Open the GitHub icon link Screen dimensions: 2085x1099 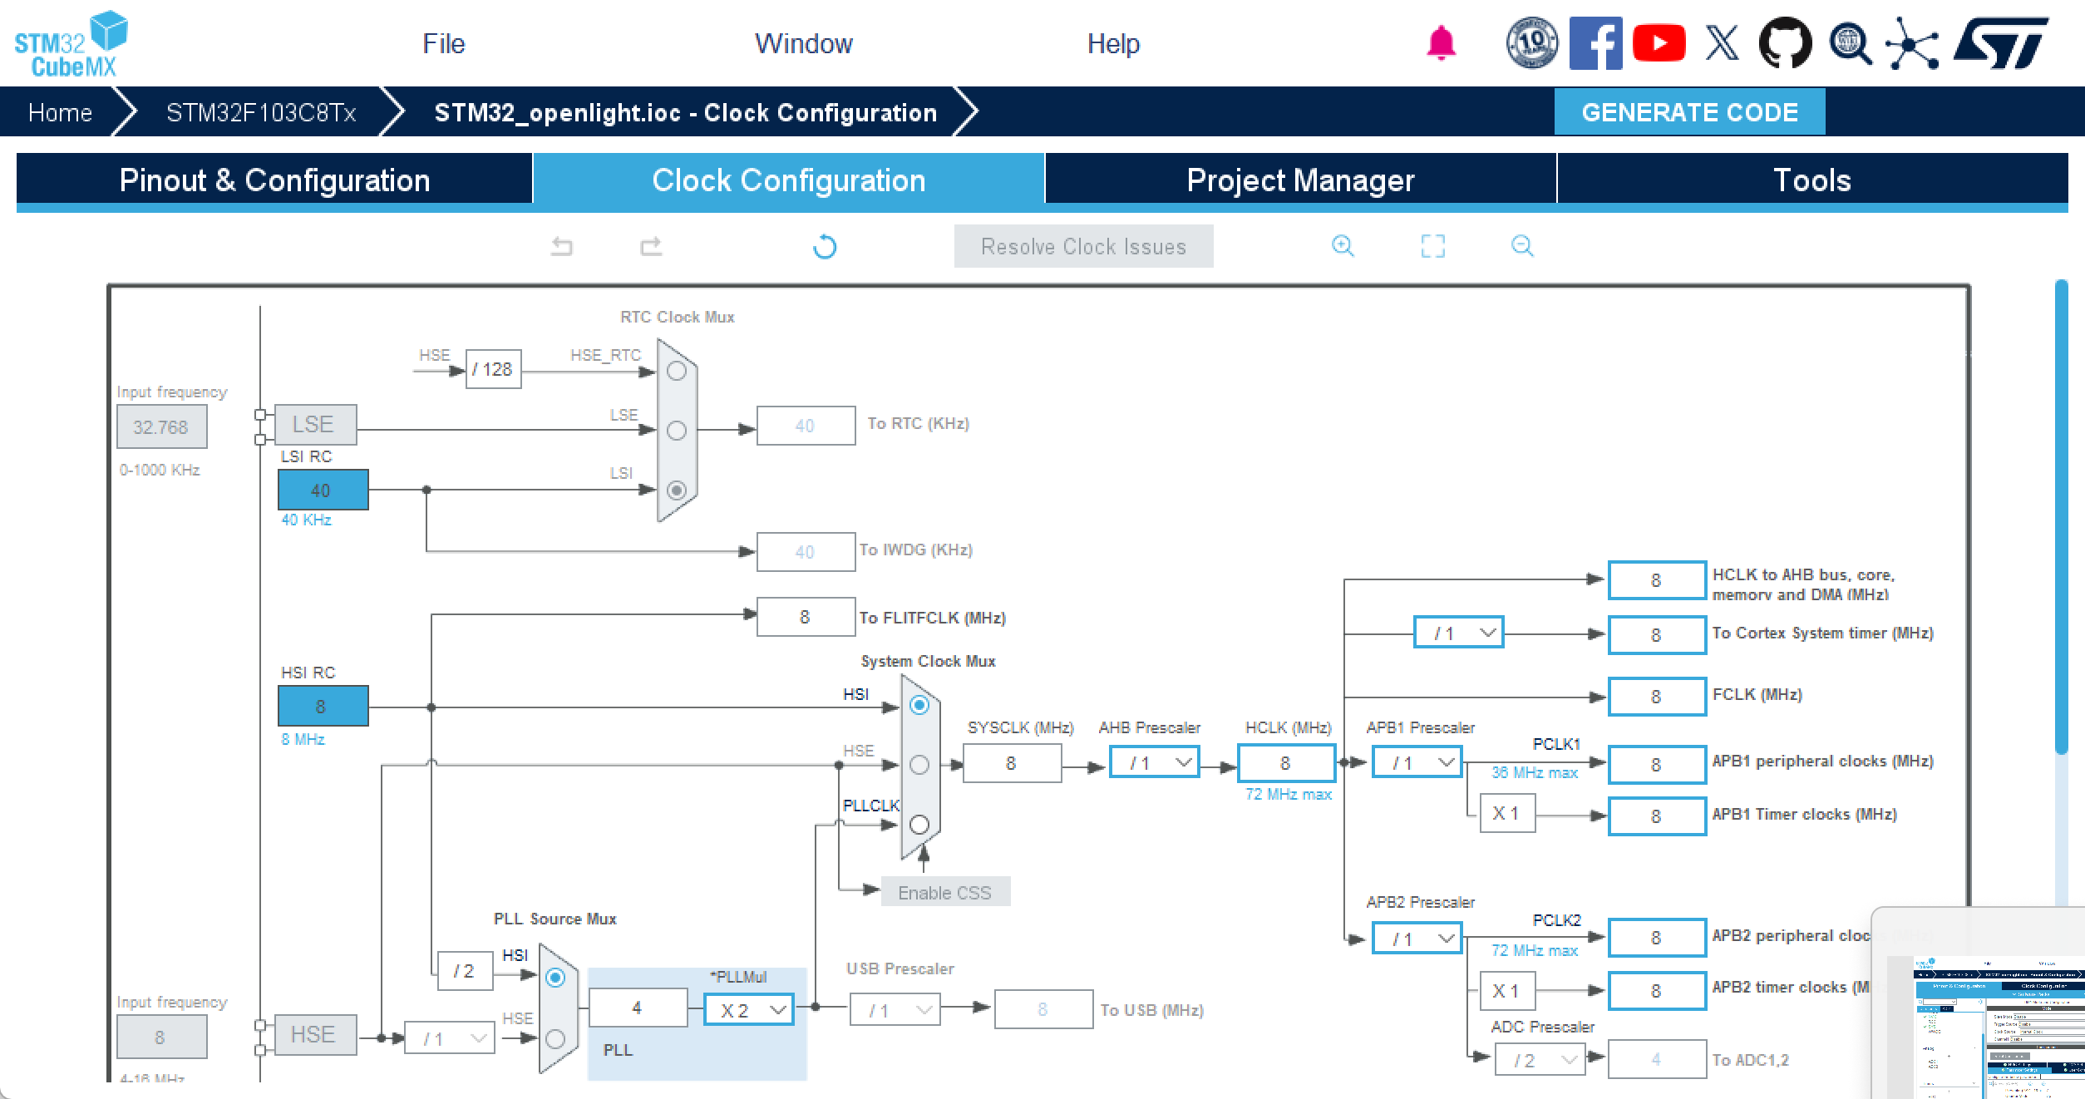[1785, 42]
